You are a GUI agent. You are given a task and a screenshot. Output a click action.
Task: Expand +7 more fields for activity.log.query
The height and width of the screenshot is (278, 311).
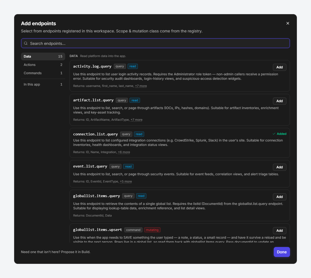141,86
